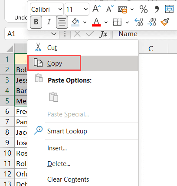This screenshot has width=177, height=186.
Task: Click the Decrease Font Size icon
Action: pyautogui.click(x=110, y=9)
